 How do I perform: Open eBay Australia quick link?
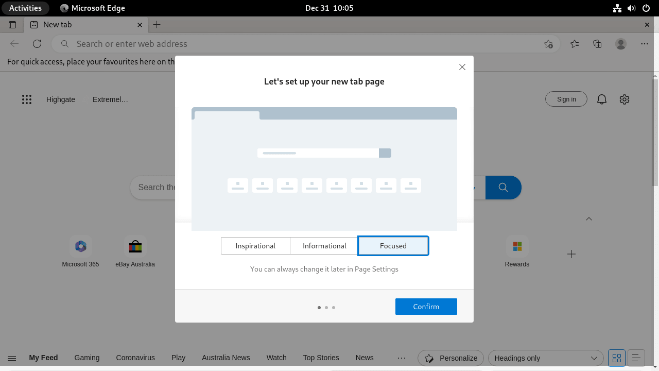(x=135, y=246)
